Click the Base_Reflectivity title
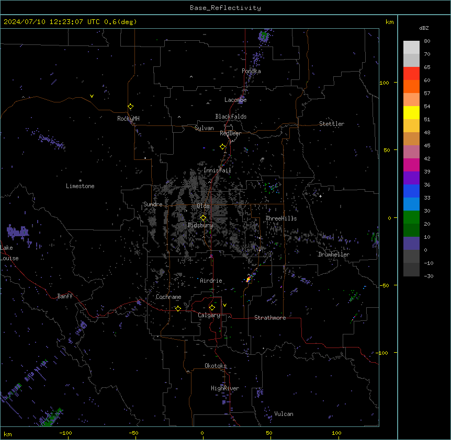The height and width of the screenshot is (440, 451). point(225,8)
